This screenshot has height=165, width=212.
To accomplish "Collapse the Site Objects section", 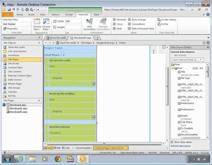I will (x=39, y=43).
